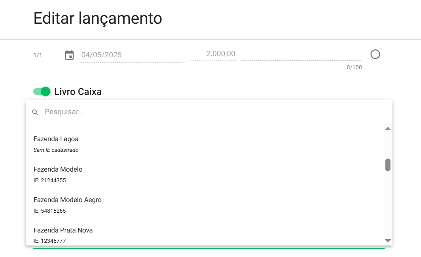
Task: Click the Livro Caixa label text
Action: [78, 92]
